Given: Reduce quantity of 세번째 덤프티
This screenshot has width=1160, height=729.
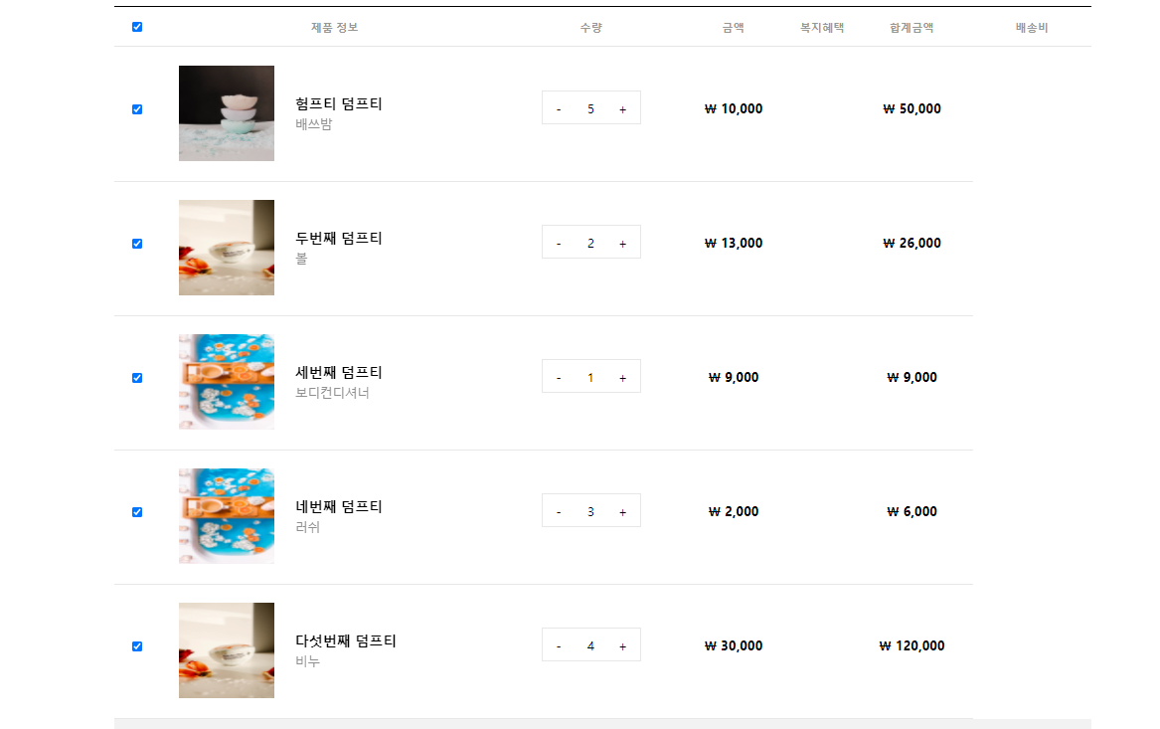Looking at the screenshot, I should (x=559, y=378).
